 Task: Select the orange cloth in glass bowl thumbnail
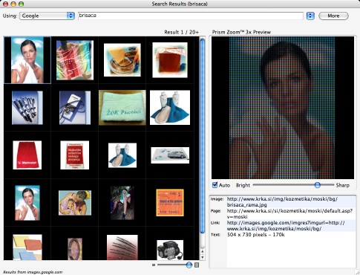(122, 60)
